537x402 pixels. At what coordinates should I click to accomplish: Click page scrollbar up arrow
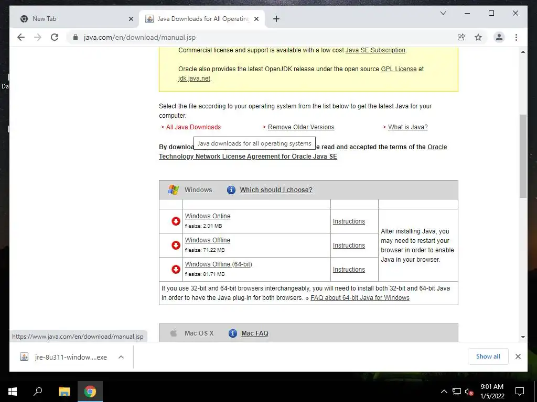point(523,52)
